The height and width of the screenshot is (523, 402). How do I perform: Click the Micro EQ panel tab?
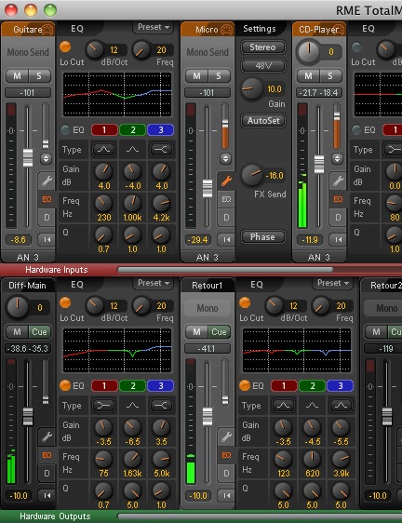click(x=226, y=199)
